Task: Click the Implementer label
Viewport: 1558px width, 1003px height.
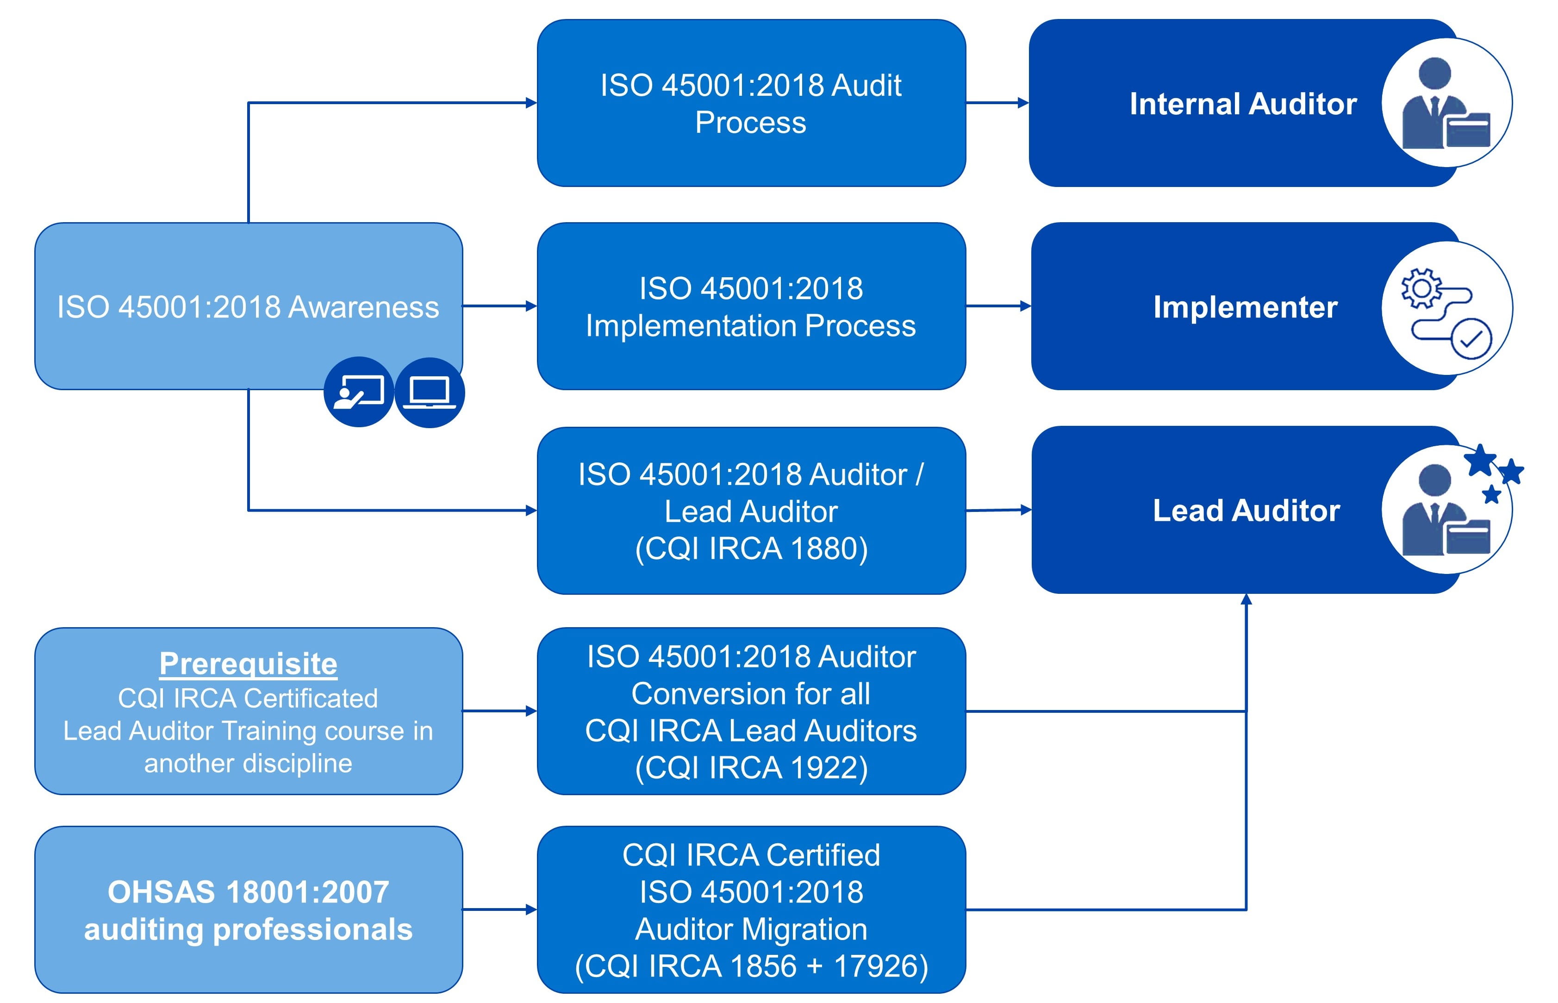Action: pos(1246,307)
